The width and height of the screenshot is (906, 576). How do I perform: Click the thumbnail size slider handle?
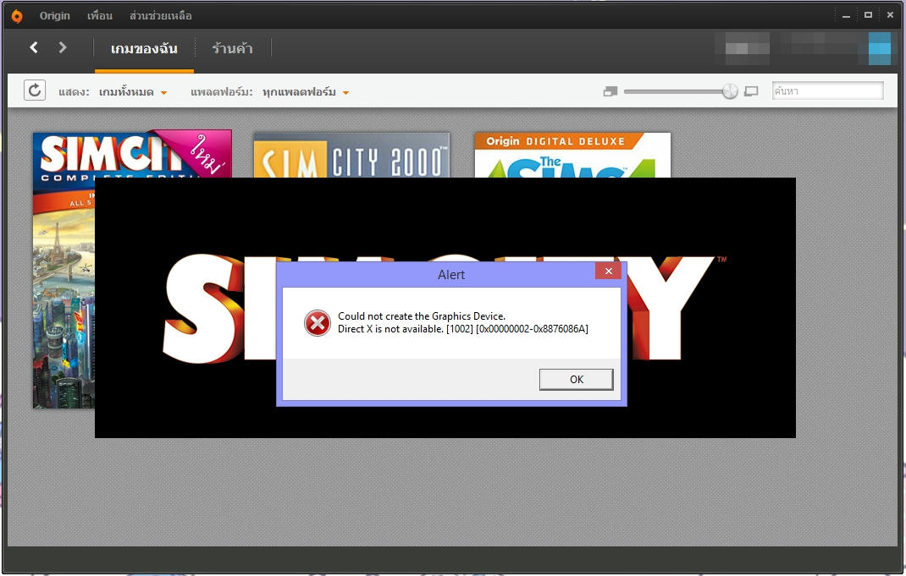click(x=730, y=91)
